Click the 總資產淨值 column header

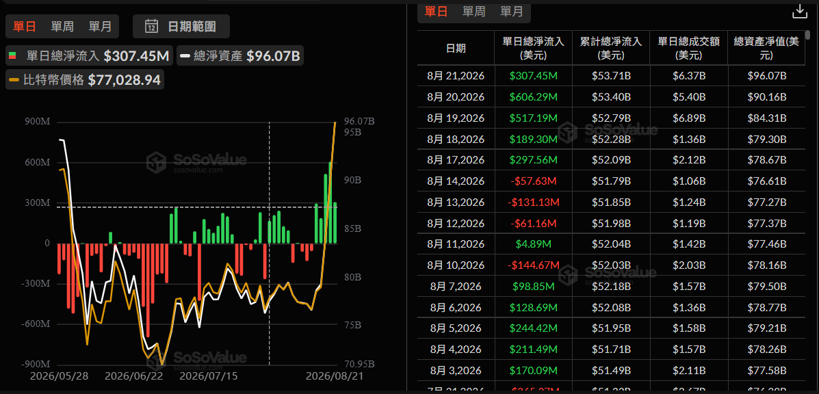coord(766,48)
